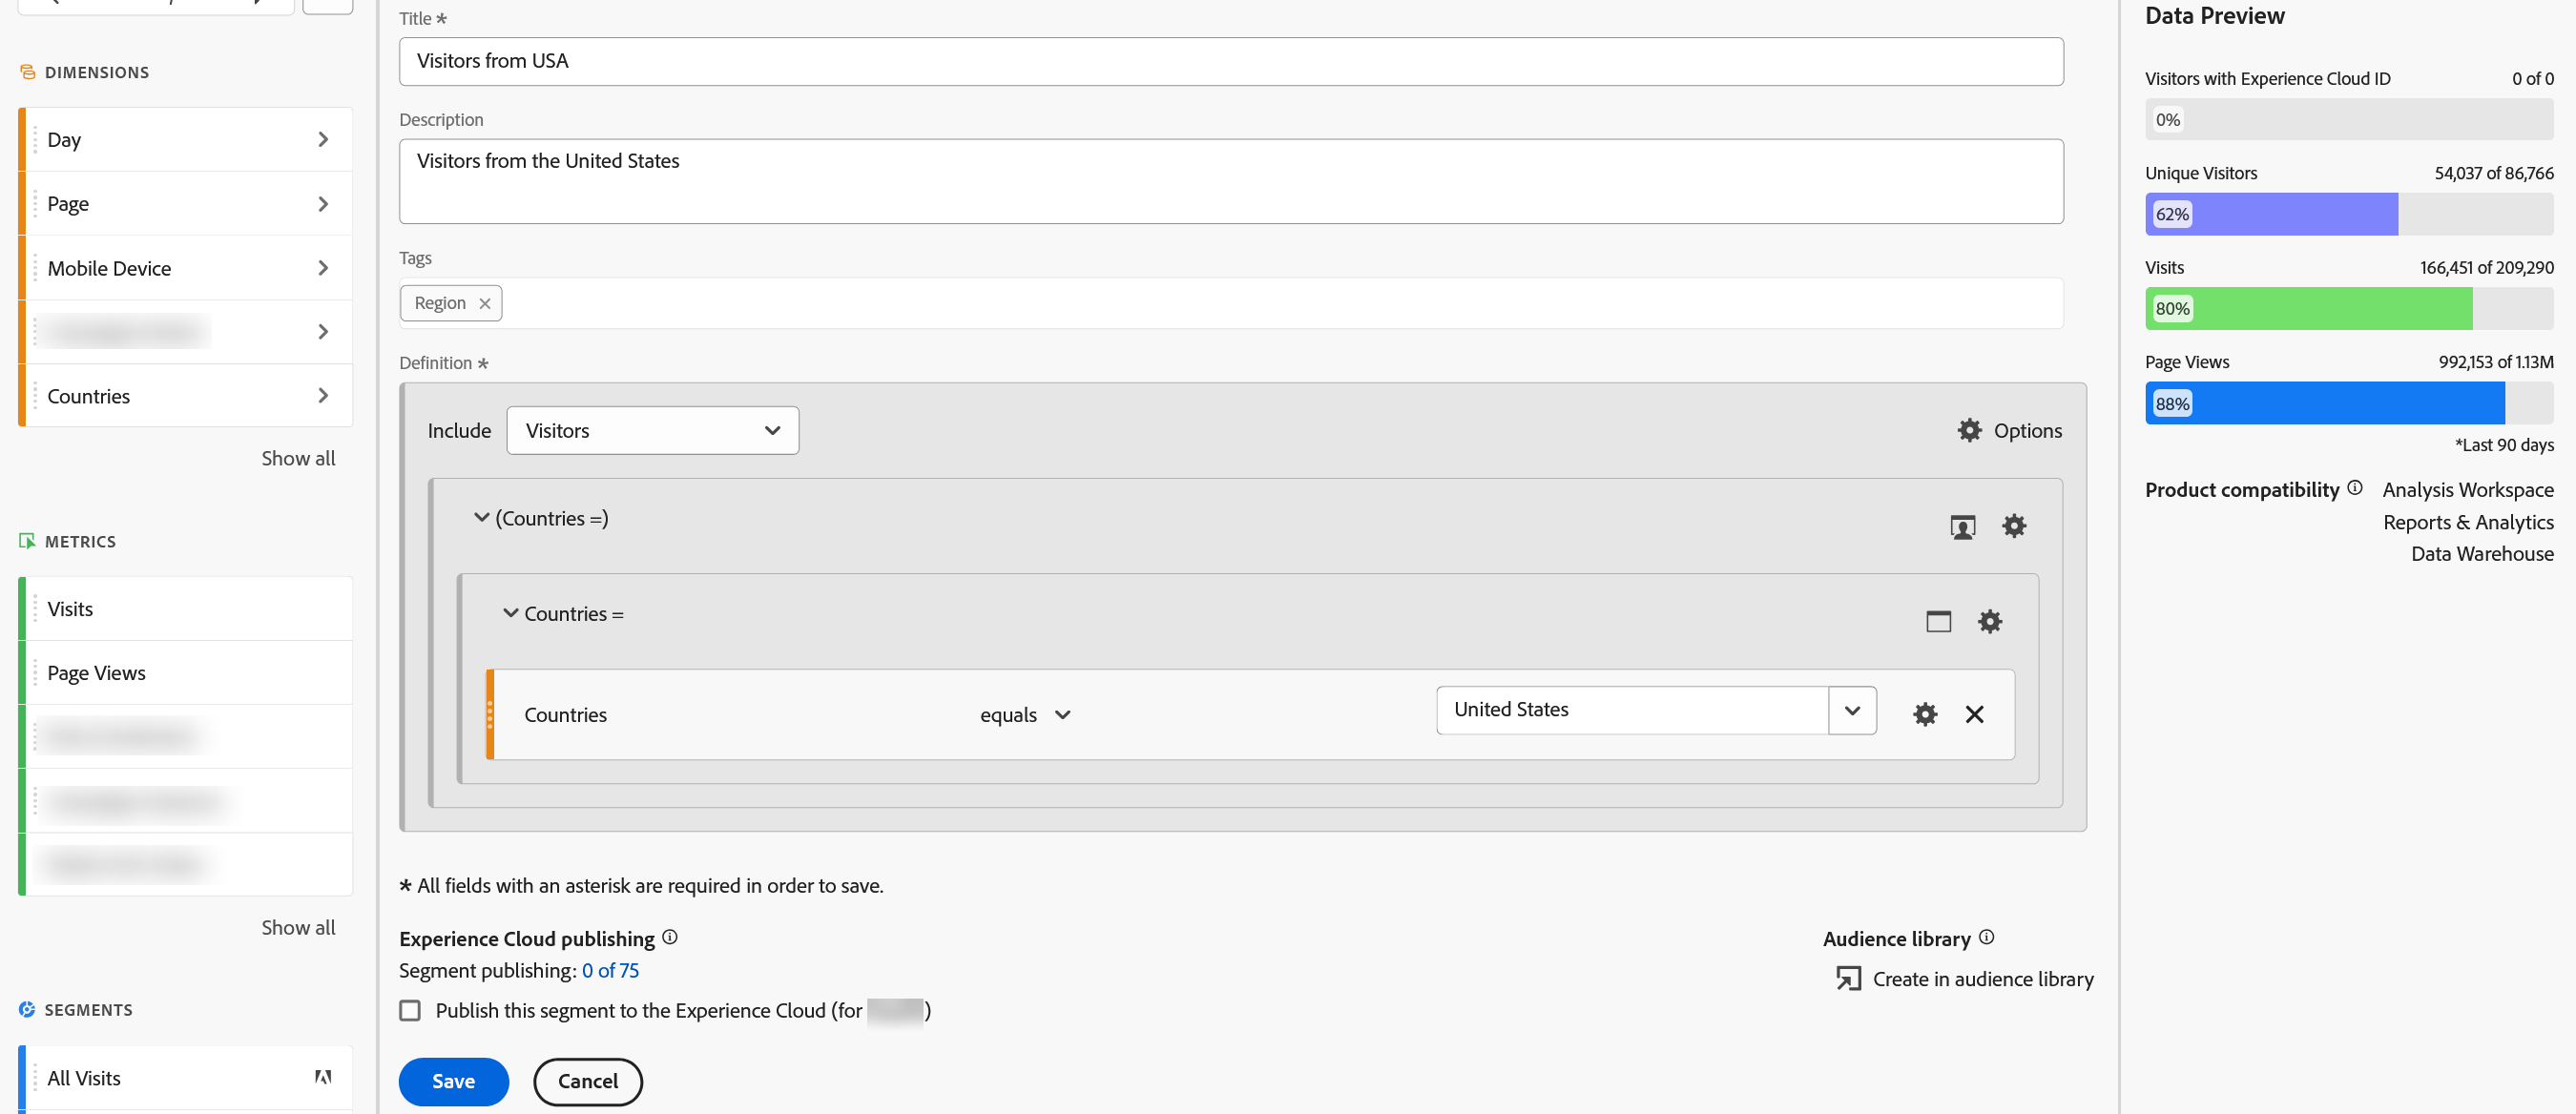Save the segment
This screenshot has height=1114, width=2576.
[453, 1081]
